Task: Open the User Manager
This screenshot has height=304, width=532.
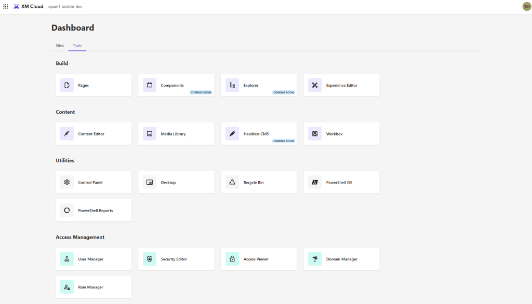Action: pos(94,258)
